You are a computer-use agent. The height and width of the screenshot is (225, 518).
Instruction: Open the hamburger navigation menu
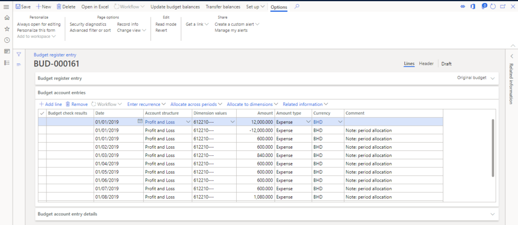click(7, 7)
